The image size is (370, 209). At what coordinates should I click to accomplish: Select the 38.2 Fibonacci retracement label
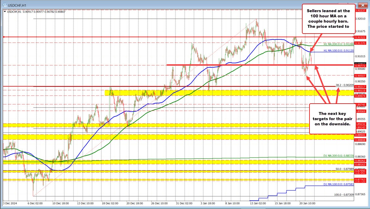tap(345, 85)
